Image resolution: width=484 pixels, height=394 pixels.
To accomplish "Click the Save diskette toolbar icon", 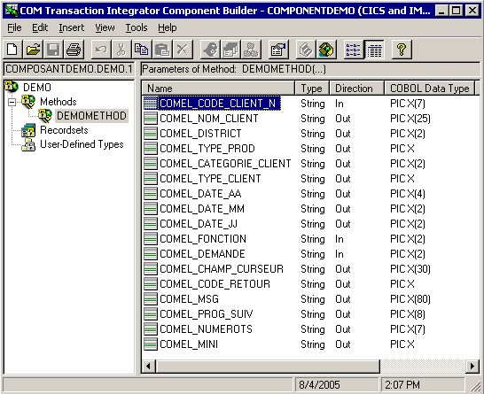I will 53,49.
